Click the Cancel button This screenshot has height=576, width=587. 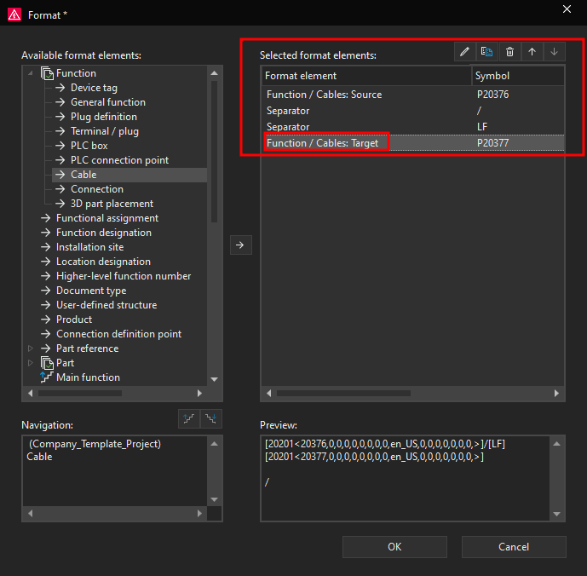tap(514, 547)
